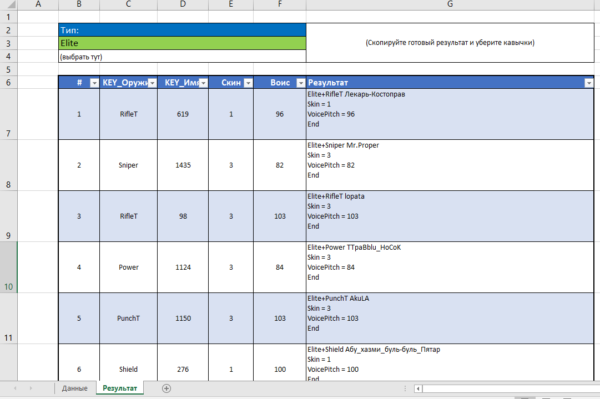Select the Elite+Shield Абу_хазми result cell
Image resolution: width=600 pixels, height=399 pixels.
(x=450, y=363)
